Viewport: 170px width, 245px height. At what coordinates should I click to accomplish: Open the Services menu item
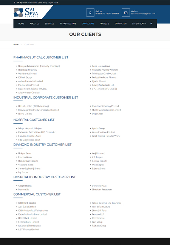(49, 24)
